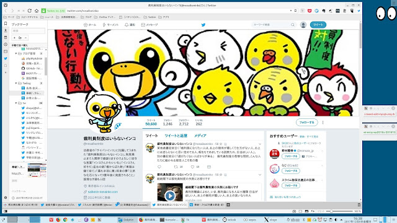Follow this profile with フォローする button
Image resolution: width=397 pixels, height=223 pixels.
306,123
